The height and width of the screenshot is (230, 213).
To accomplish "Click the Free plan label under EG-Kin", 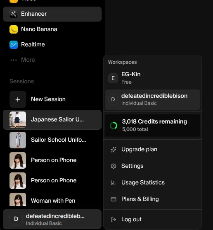I will pyautogui.click(x=126, y=82).
